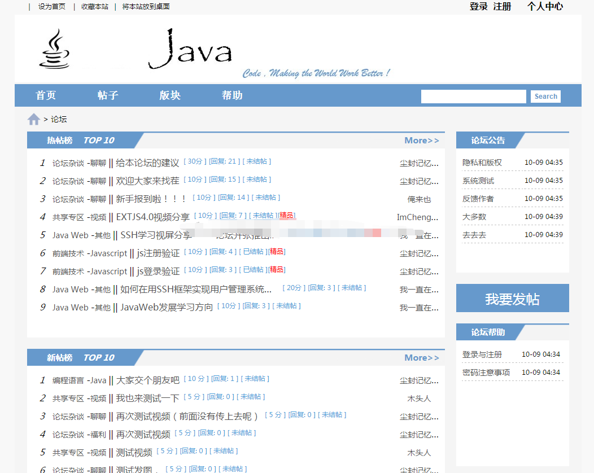This screenshot has height=473, width=594.
Task: Click the Search button
Action: coord(545,96)
